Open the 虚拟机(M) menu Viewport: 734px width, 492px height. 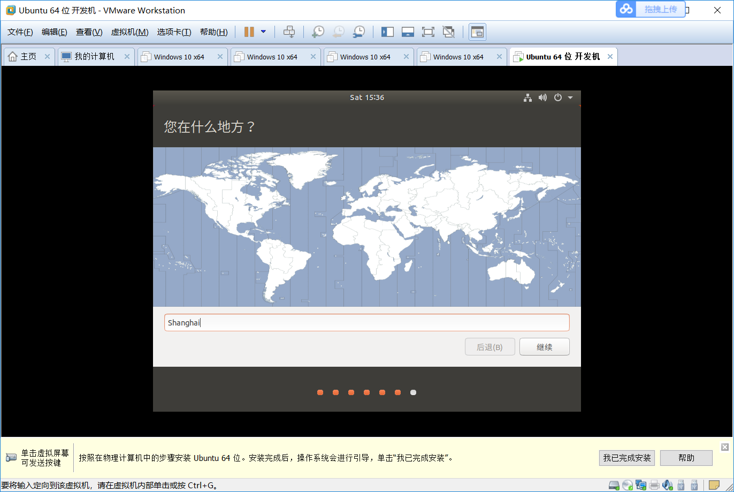pyautogui.click(x=129, y=32)
